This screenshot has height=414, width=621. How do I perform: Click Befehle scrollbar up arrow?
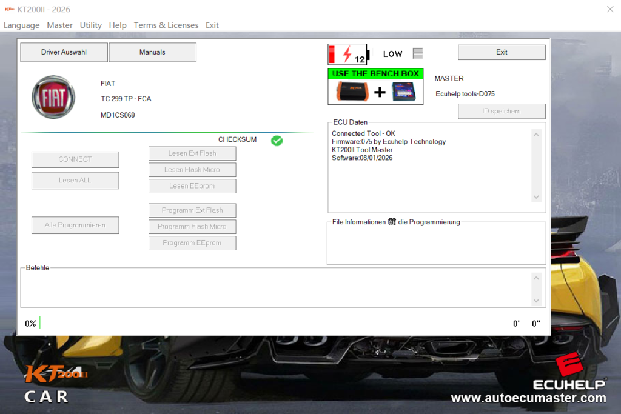536,278
